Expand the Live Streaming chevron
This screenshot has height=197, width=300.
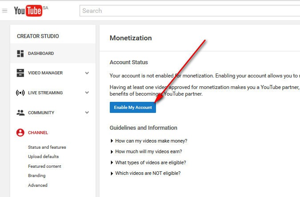point(87,93)
